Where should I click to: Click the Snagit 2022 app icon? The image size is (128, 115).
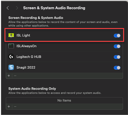[11, 68]
